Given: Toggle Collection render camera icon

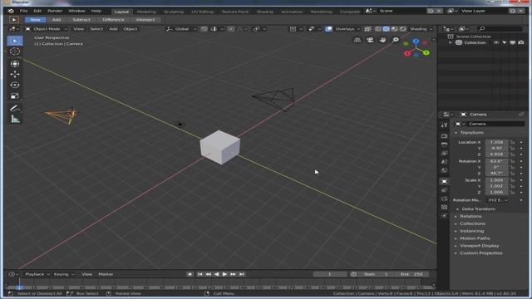Looking at the screenshot, I should click(521, 42).
